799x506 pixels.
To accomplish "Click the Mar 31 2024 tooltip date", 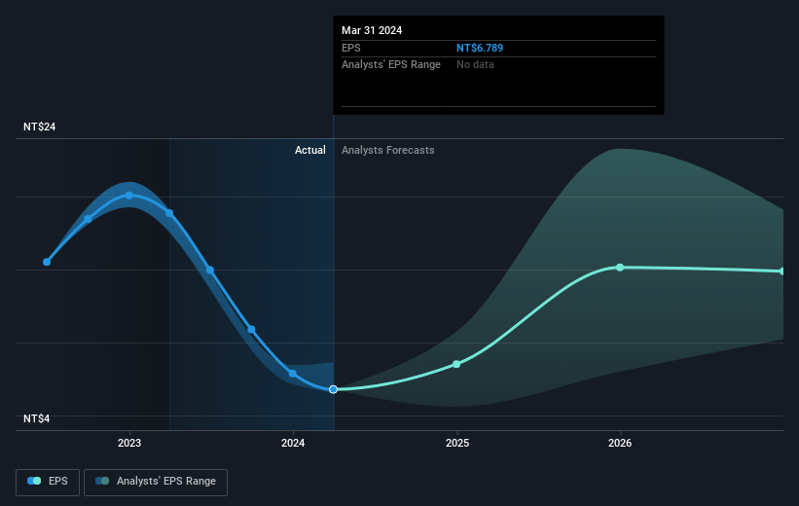I will 372,30.
